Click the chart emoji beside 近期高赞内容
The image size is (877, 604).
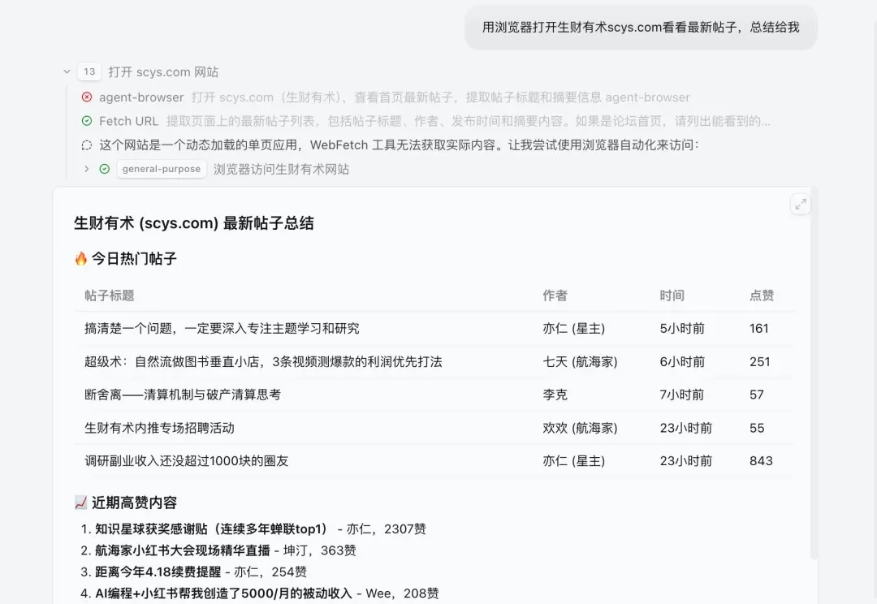[80, 503]
